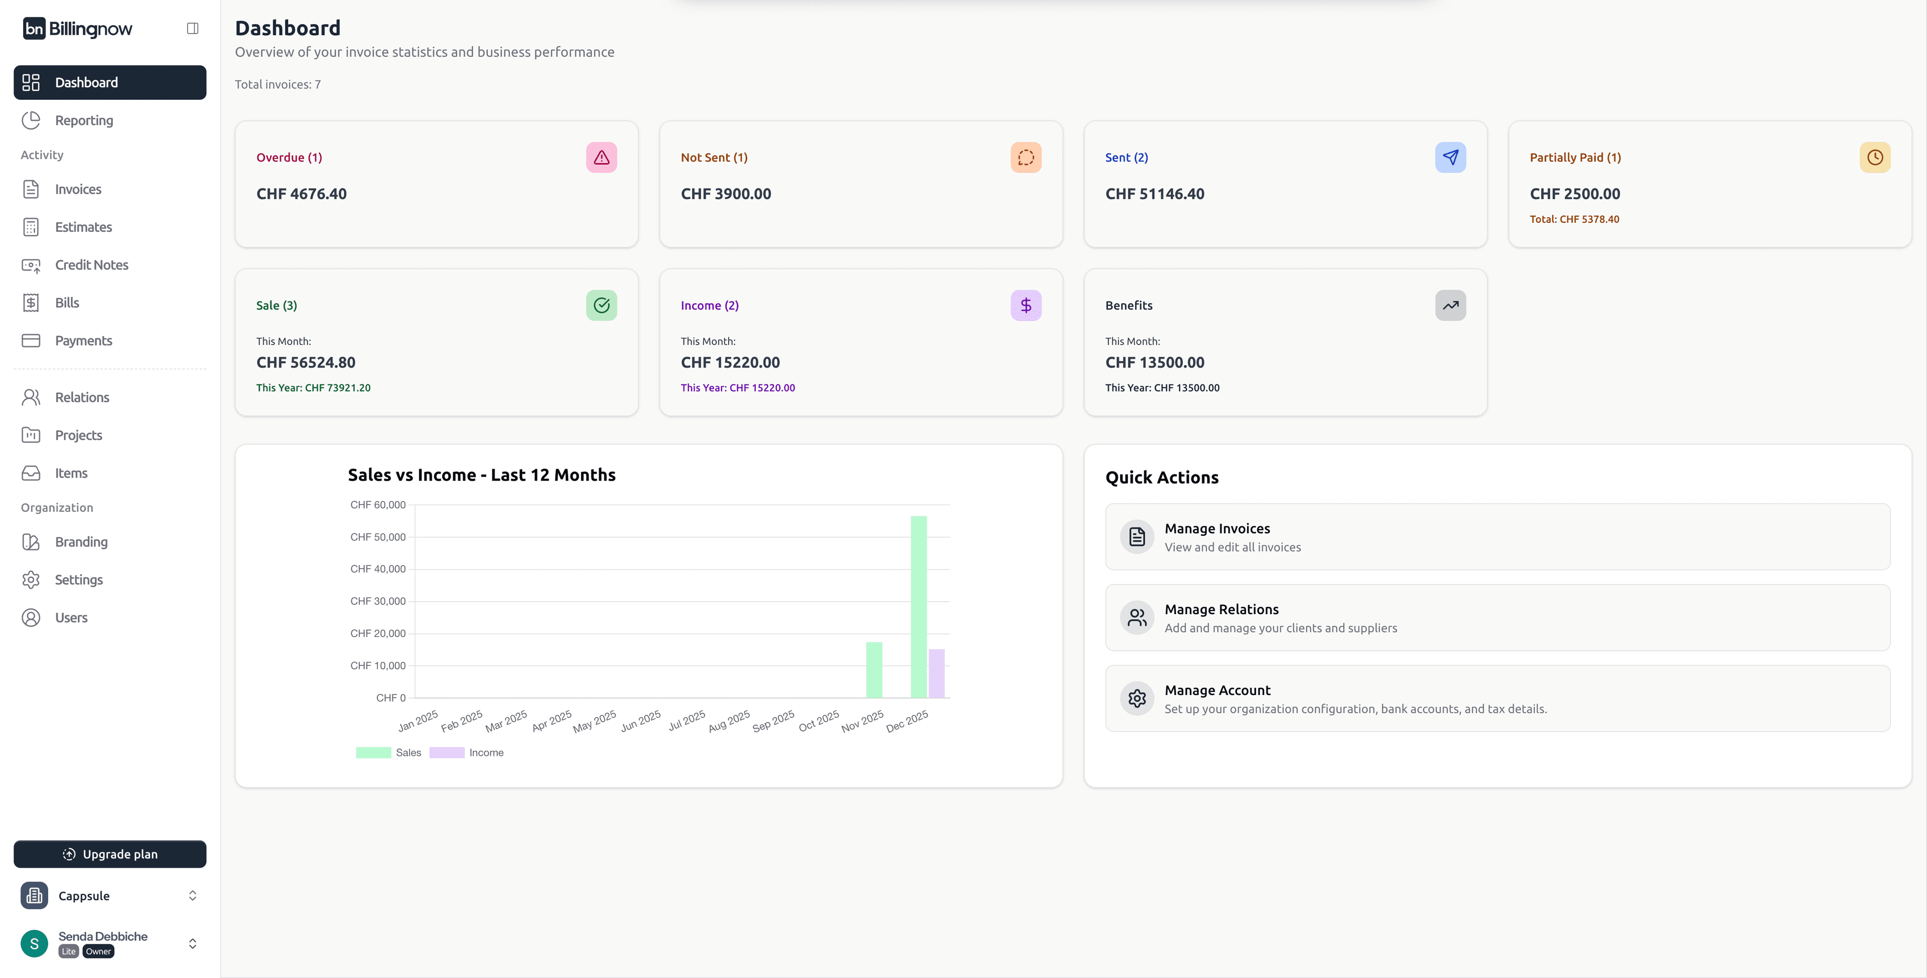Click the Income dollar sign icon
The height and width of the screenshot is (978, 1927).
pos(1026,305)
